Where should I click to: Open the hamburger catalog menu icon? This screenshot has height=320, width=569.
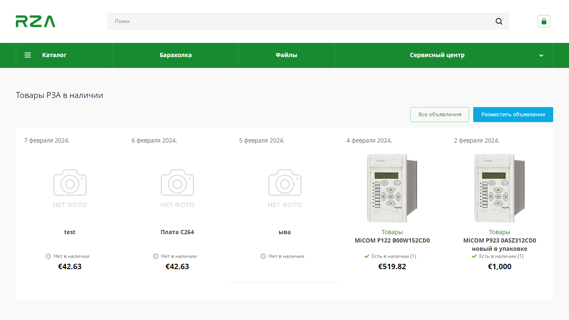point(28,55)
